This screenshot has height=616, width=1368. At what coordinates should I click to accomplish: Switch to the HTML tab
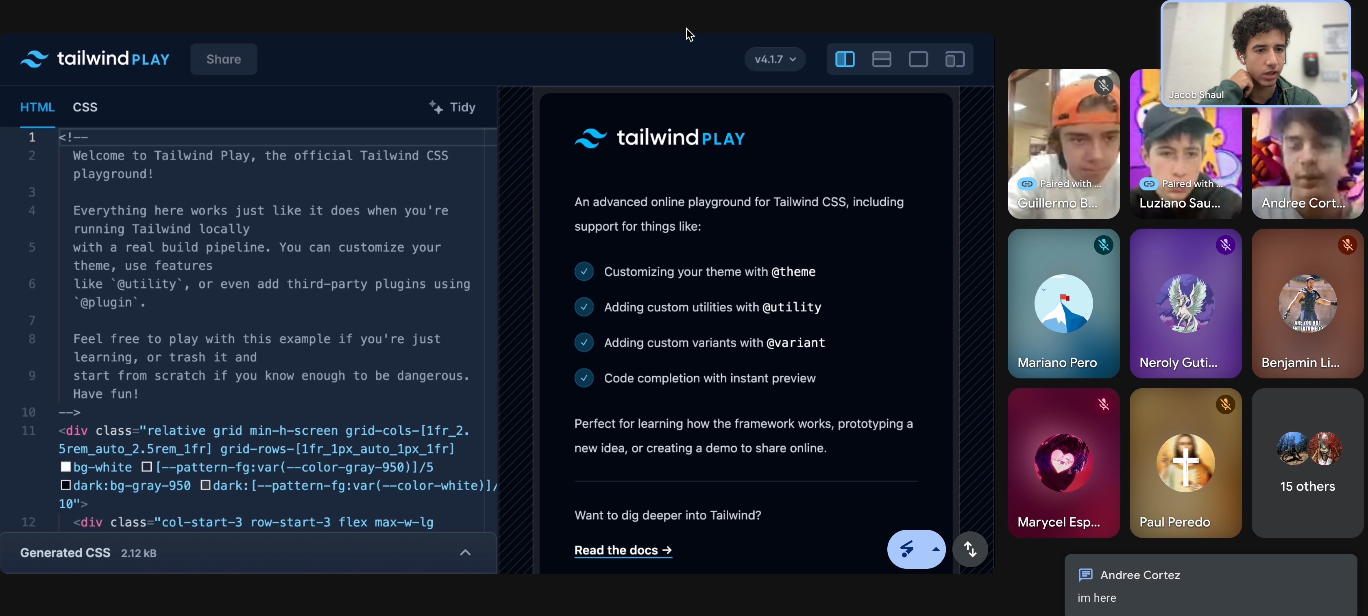(x=37, y=107)
